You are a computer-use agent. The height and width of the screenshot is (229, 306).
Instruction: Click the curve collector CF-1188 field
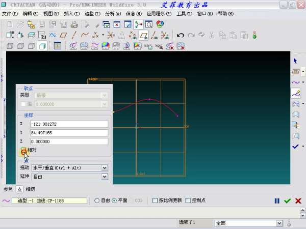click(49, 201)
